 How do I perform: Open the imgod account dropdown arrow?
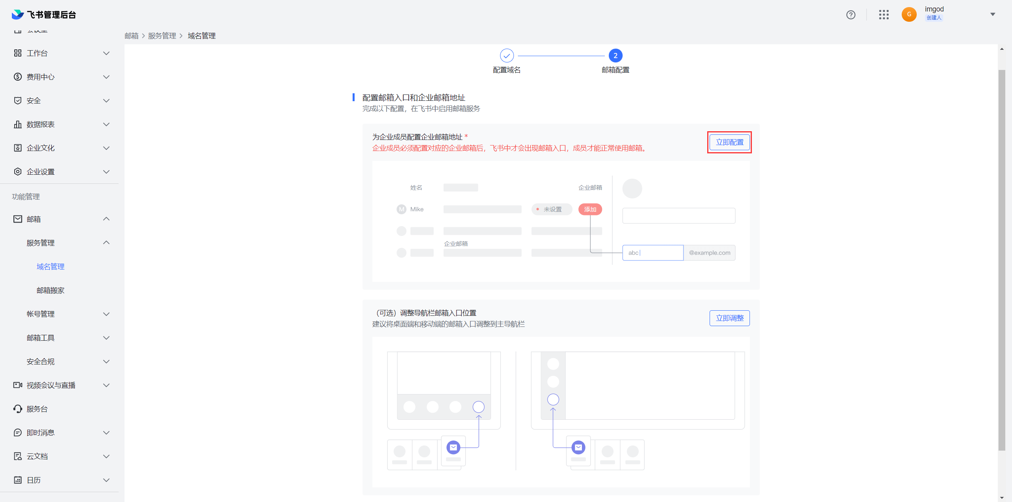tap(993, 15)
